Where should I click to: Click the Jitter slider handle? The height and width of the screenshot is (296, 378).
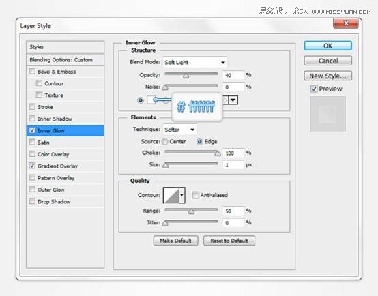[x=165, y=223]
